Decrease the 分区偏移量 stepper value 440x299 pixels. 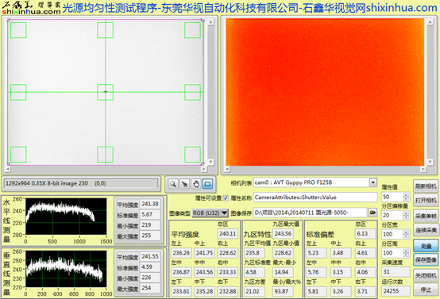(406, 217)
